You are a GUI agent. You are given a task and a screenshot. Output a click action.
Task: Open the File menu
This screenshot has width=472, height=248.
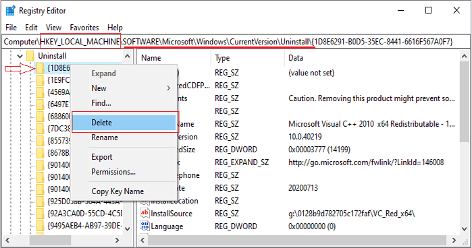(x=11, y=28)
